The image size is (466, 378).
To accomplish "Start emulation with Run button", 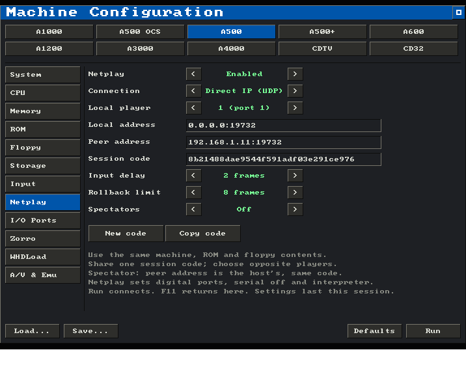I will coord(433,331).
